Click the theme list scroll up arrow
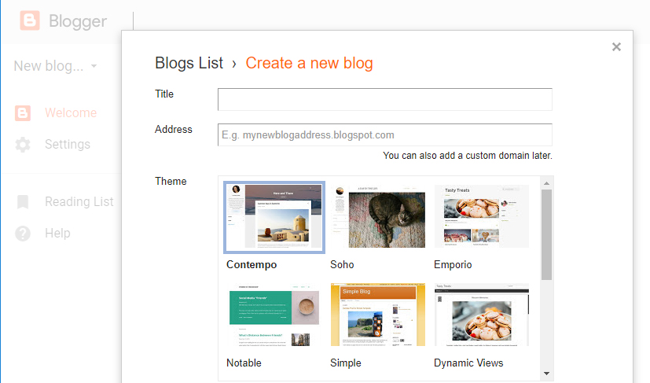This screenshot has width=650, height=383. tap(546, 183)
